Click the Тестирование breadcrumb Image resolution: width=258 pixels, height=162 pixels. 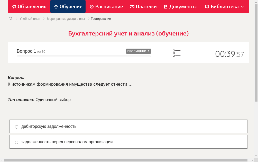(100, 19)
